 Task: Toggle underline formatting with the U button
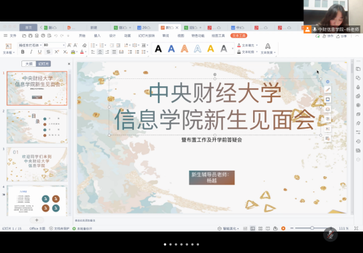[40, 52]
